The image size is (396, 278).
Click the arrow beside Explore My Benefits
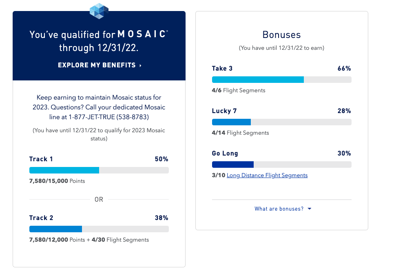coord(141,65)
